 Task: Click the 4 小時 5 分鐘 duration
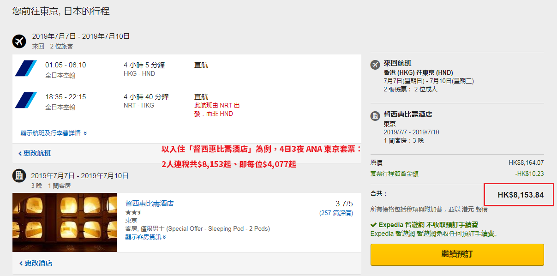pos(144,65)
